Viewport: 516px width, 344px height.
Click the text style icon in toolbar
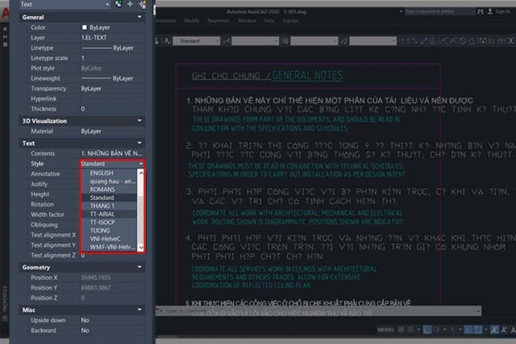167,41
